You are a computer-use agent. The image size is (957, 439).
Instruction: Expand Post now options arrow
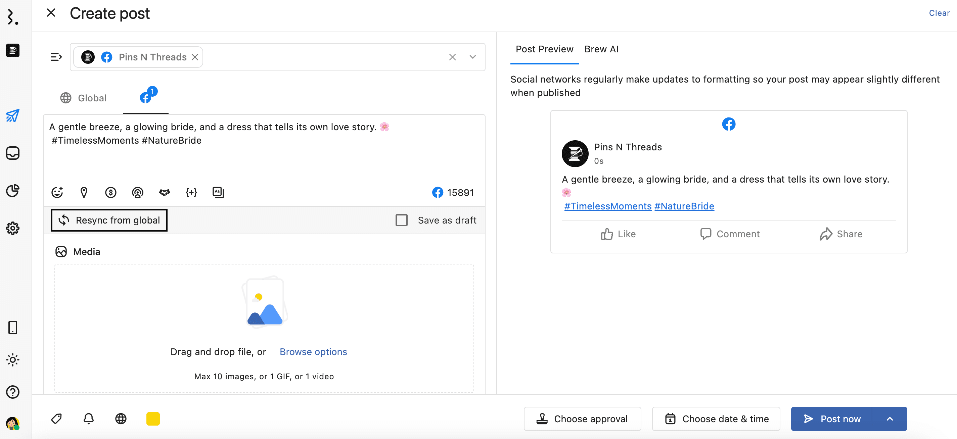(x=890, y=419)
